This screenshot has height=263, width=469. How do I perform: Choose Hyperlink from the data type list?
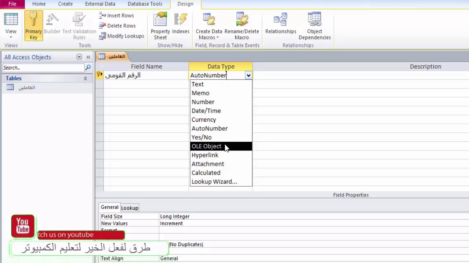[x=205, y=155]
